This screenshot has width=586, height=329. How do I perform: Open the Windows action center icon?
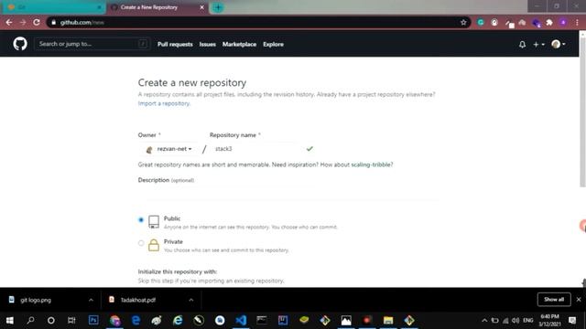pos(572,320)
